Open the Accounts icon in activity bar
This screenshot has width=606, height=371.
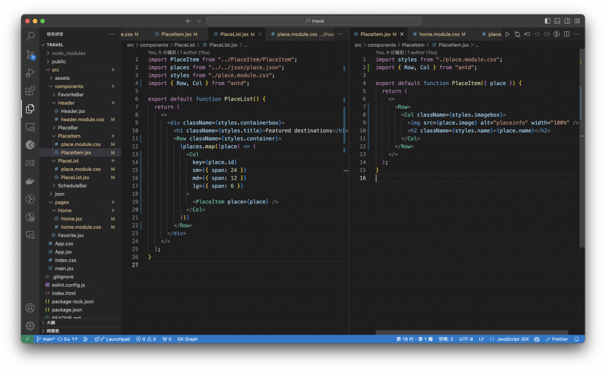[30, 308]
